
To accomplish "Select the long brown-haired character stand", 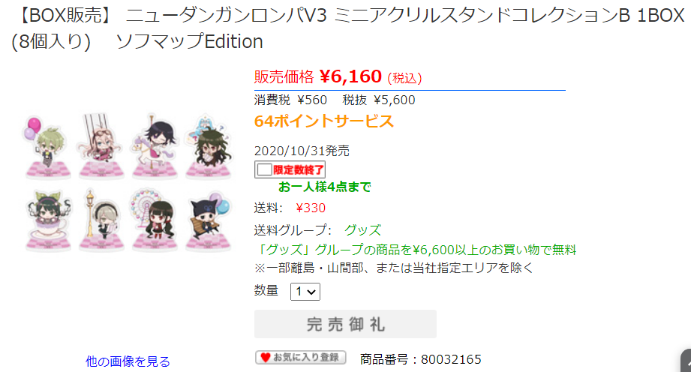I will pos(209,146).
